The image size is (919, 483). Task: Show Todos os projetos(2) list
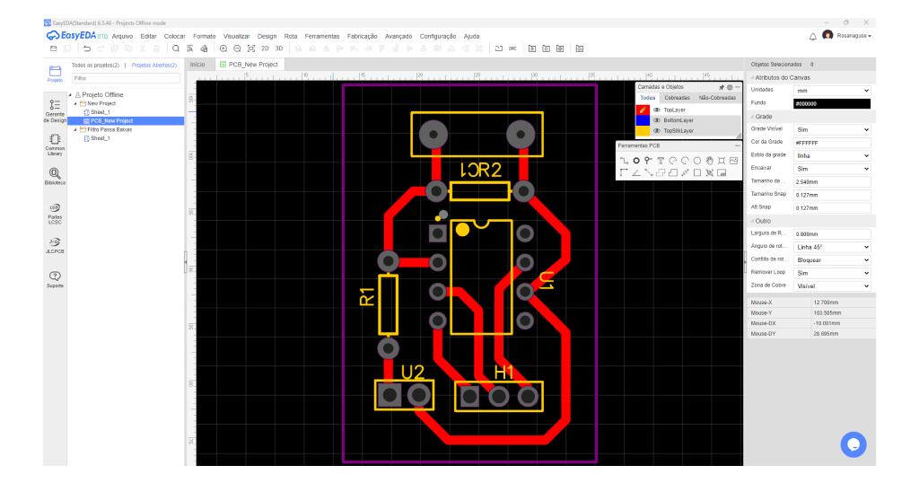[x=95, y=65]
